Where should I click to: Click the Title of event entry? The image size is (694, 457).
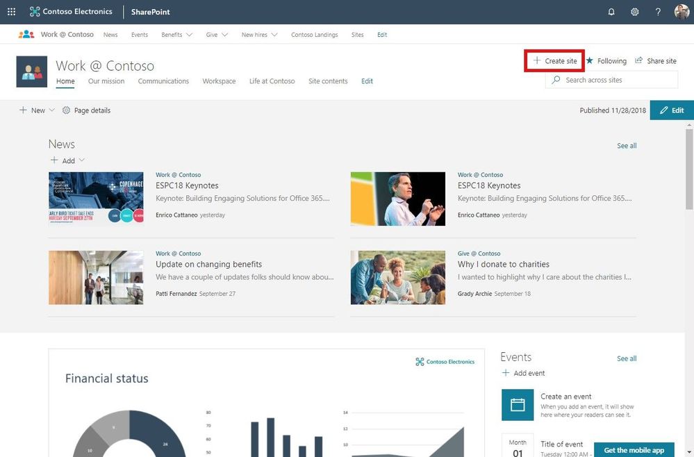point(562,444)
